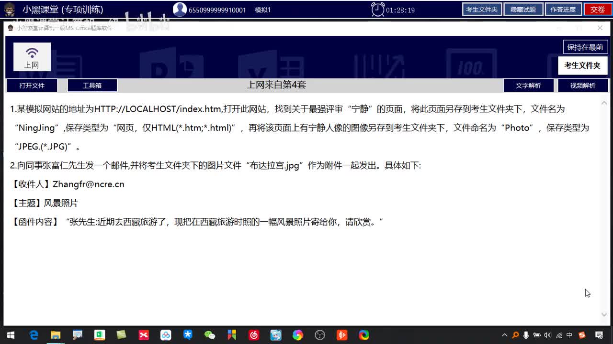Click the scrollbar down arrow

pyautogui.click(x=604, y=314)
